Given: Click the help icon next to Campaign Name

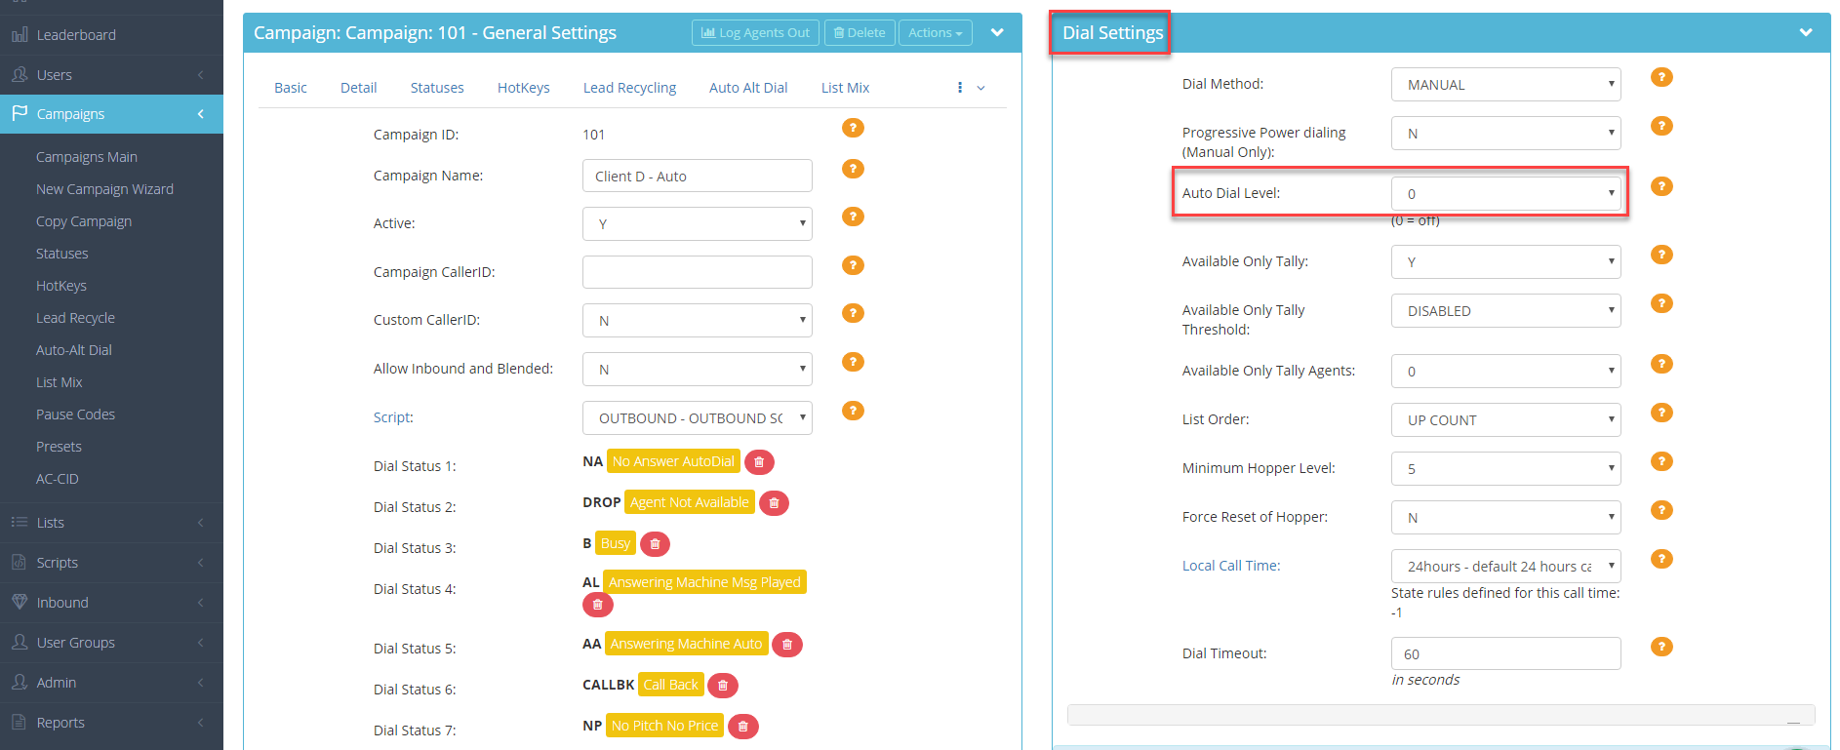Looking at the screenshot, I should click(x=853, y=169).
